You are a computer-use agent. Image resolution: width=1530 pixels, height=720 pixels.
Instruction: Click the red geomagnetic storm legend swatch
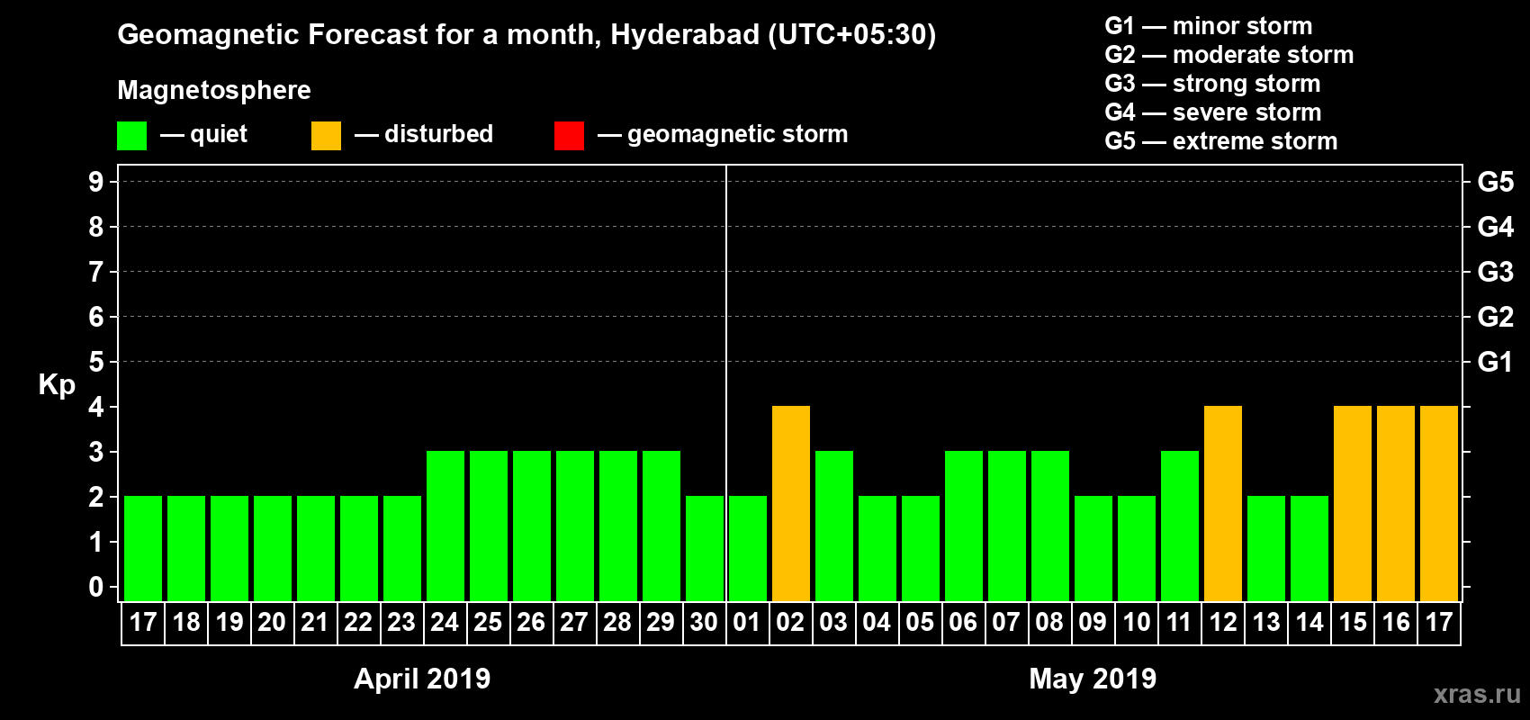click(569, 136)
